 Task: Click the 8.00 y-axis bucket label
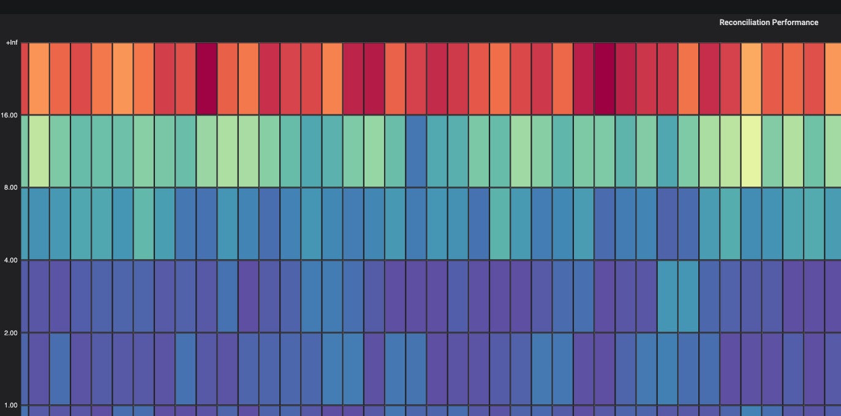pyautogui.click(x=11, y=188)
